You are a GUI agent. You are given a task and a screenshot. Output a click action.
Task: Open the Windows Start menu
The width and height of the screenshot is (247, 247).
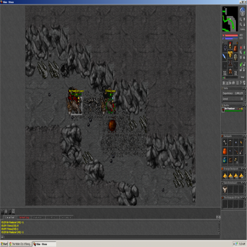tap(4, 244)
